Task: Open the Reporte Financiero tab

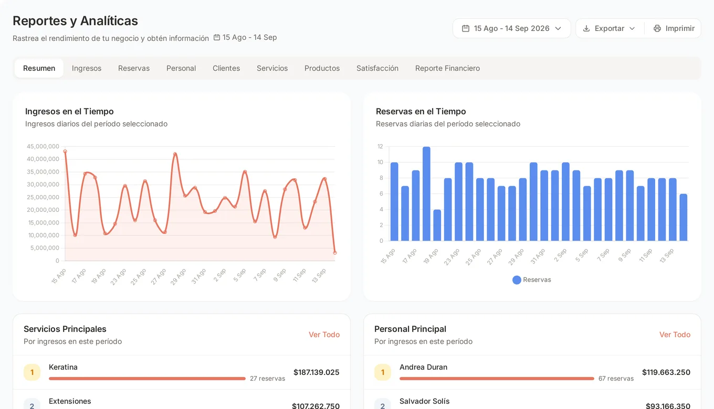Action: pyautogui.click(x=447, y=68)
